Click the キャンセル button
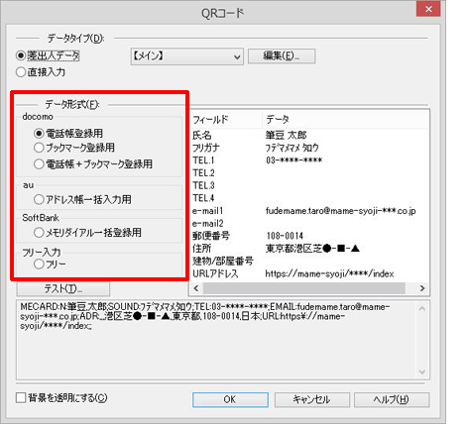The image size is (466, 424). click(311, 399)
